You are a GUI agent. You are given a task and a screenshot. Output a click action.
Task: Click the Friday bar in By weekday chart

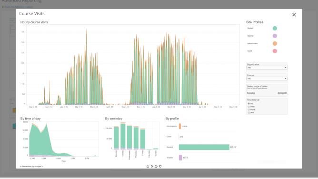(142, 139)
